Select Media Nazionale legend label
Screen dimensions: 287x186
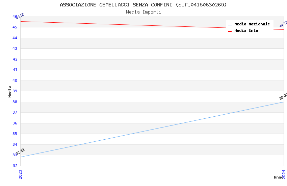pos(252,24)
